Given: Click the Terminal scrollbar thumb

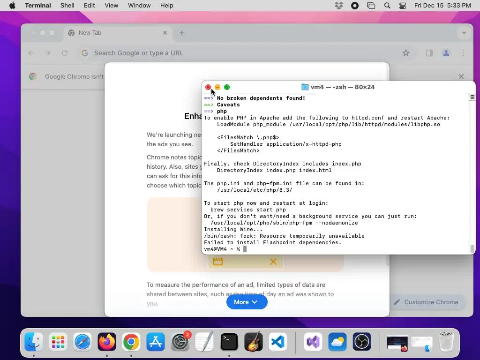Looking at the screenshot, I should click(472, 248).
